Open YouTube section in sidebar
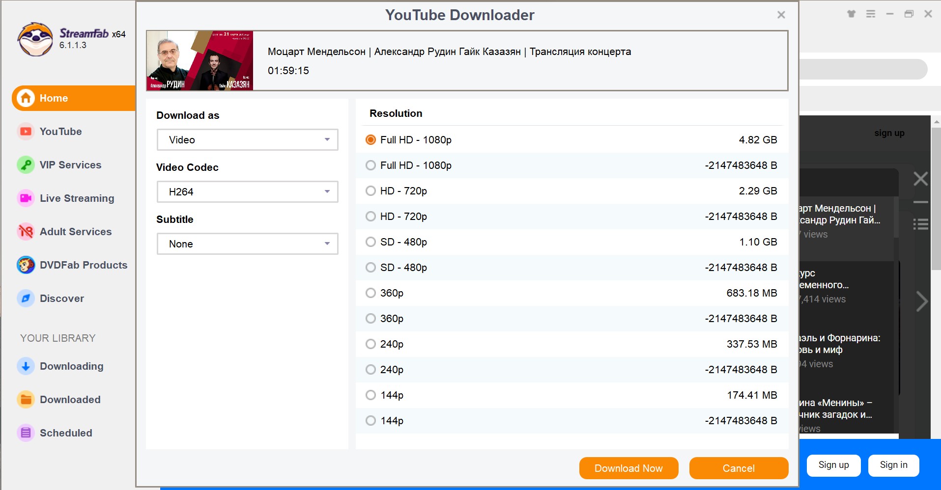This screenshot has width=941, height=490. [x=60, y=132]
